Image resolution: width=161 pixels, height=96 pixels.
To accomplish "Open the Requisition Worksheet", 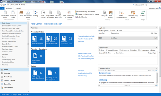I will coord(50,14).
